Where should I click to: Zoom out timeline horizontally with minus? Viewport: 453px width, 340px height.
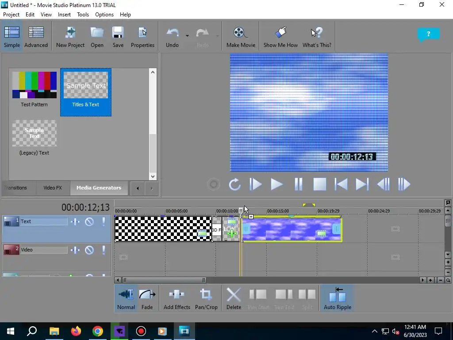440,280
